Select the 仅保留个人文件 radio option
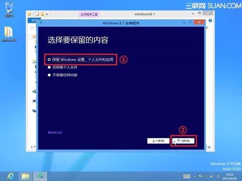 [62, 67]
